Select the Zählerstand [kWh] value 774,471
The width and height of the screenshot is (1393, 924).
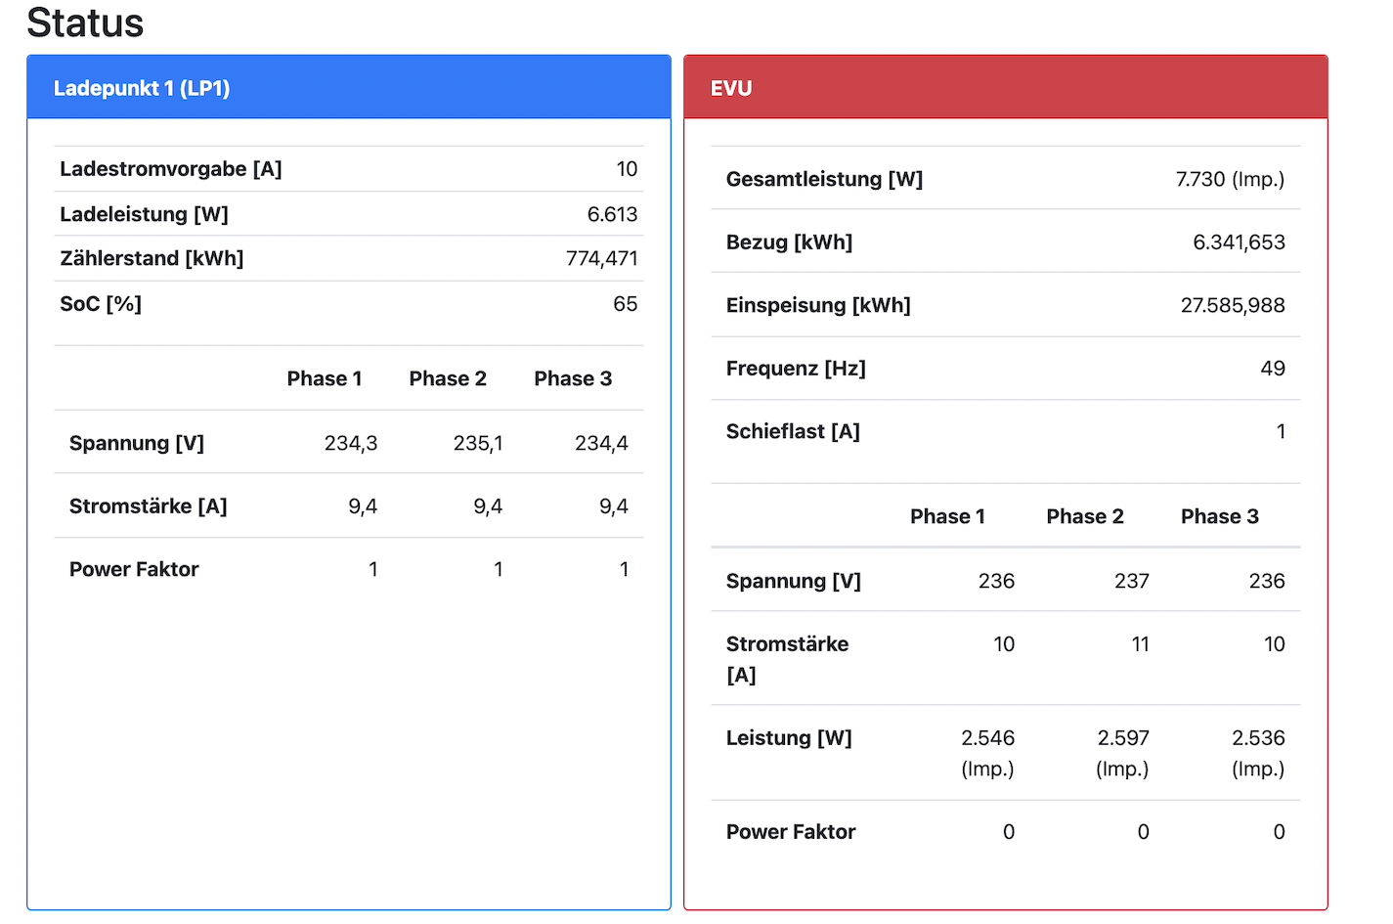click(601, 258)
